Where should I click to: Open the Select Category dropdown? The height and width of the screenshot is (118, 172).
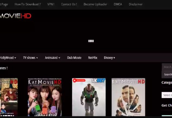(167, 95)
